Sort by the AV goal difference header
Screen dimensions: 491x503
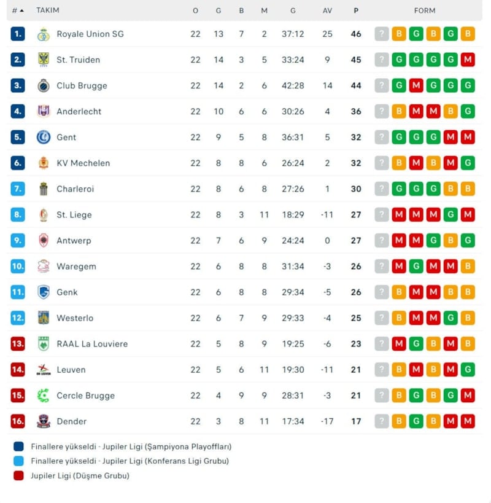327,10
